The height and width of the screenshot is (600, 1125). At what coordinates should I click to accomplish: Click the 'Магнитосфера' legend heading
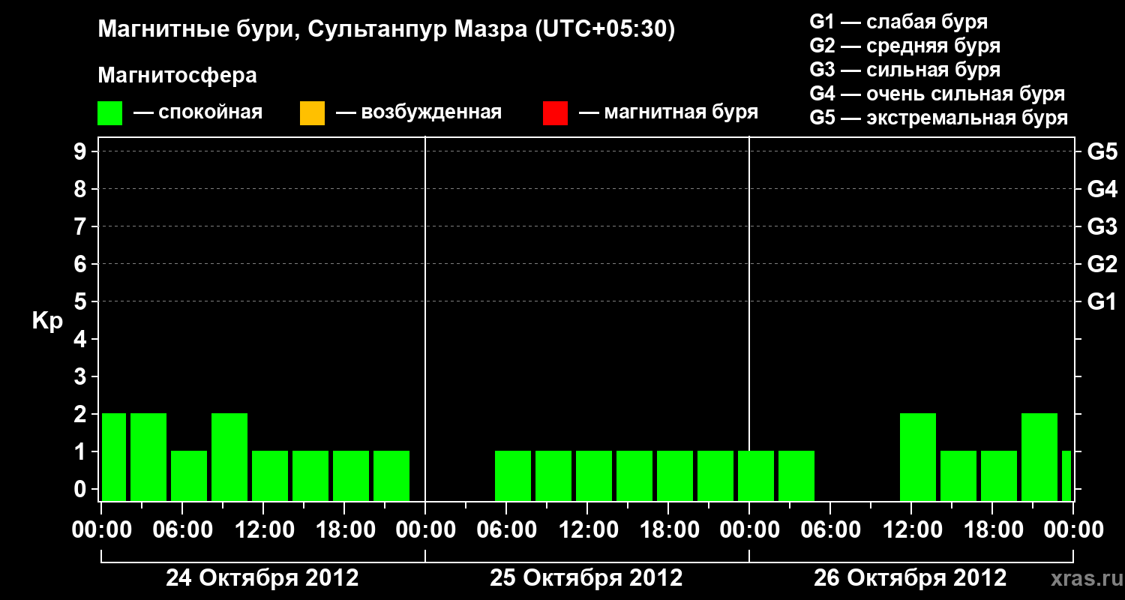(x=178, y=76)
